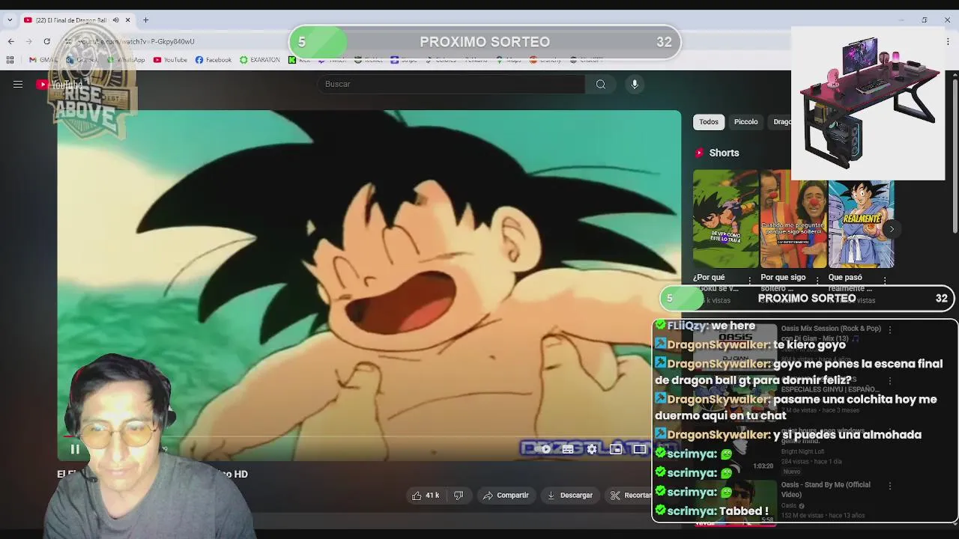Select the Todos filter chip
The image size is (959, 539).
pos(709,121)
